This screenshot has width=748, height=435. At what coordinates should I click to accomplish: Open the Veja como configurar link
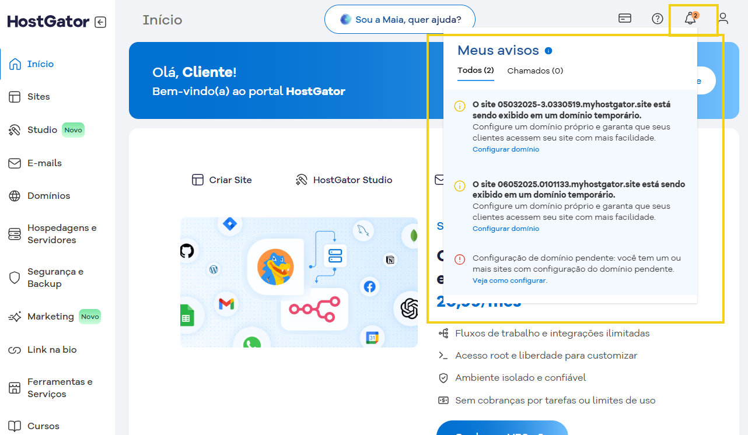(510, 280)
